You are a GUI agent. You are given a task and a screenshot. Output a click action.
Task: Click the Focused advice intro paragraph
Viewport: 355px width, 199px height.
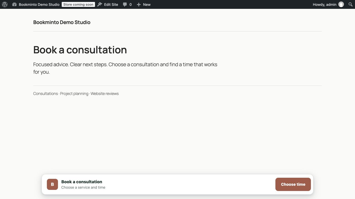point(125,68)
